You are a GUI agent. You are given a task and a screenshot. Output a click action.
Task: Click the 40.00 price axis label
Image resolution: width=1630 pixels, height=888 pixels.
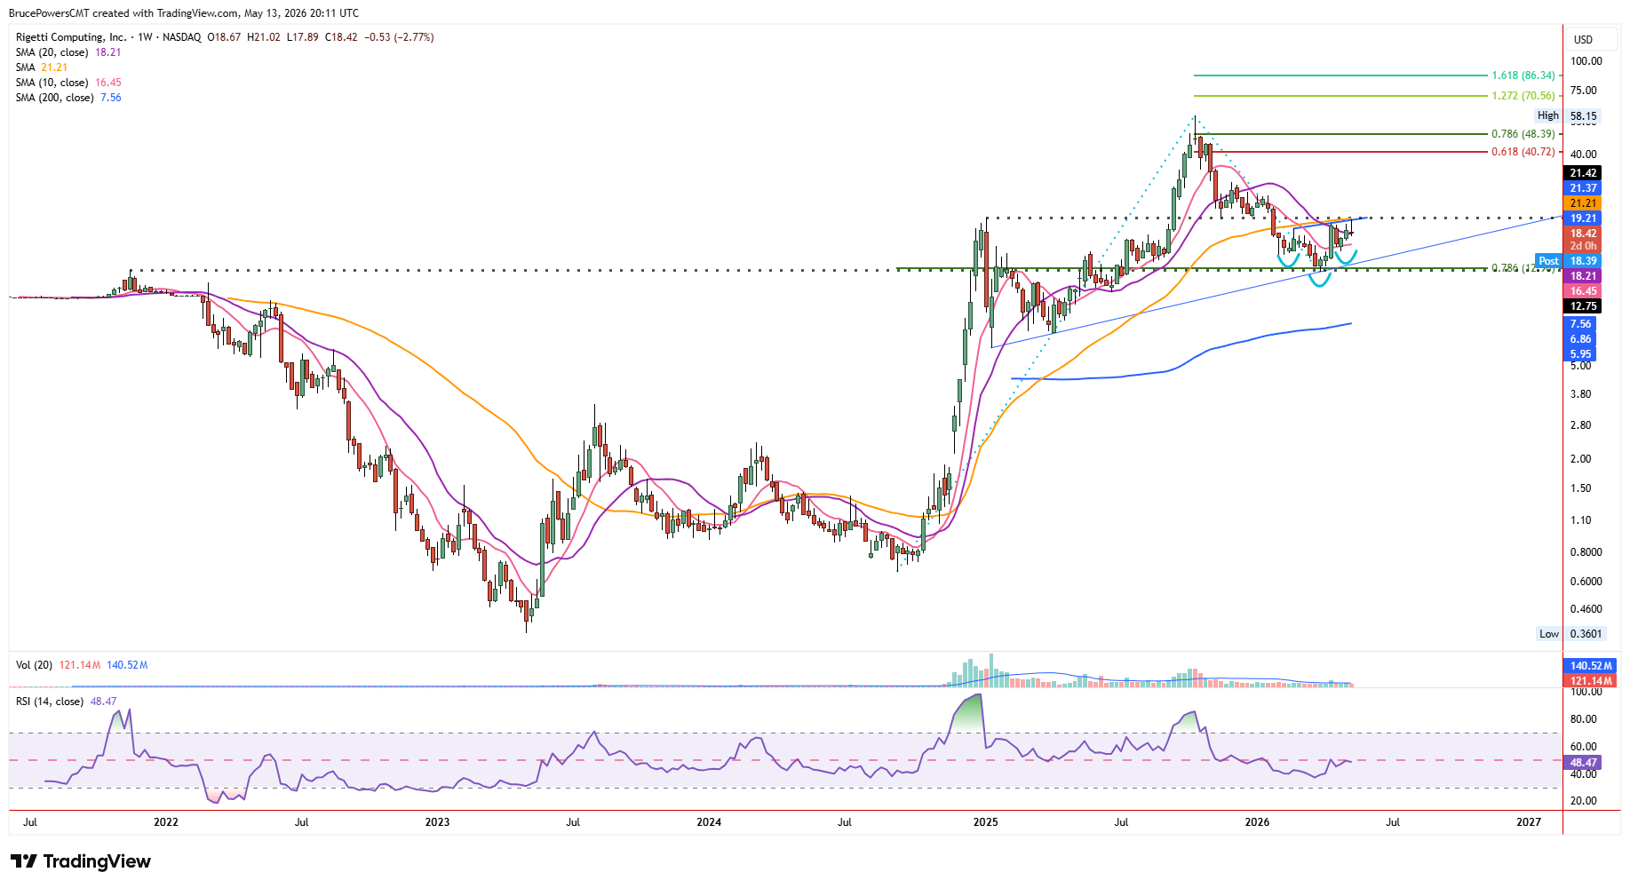click(1583, 155)
